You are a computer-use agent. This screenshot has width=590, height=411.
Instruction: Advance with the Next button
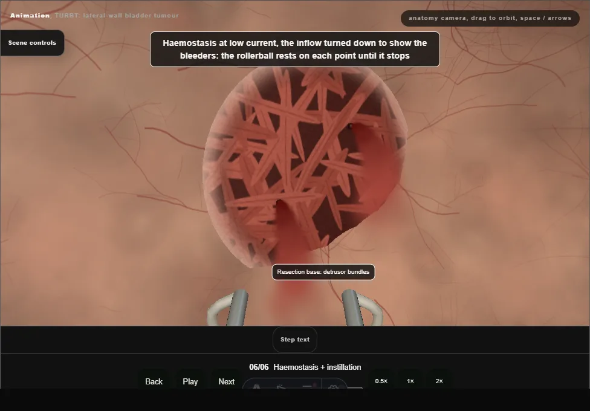point(227,381)
